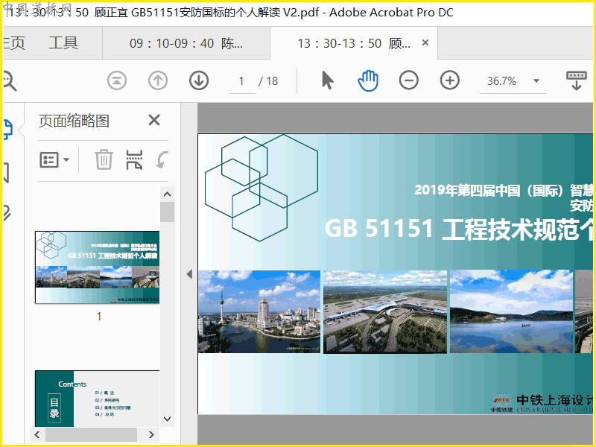
Task: Click the 36.7% zoom value field
Action: point(501,81)
